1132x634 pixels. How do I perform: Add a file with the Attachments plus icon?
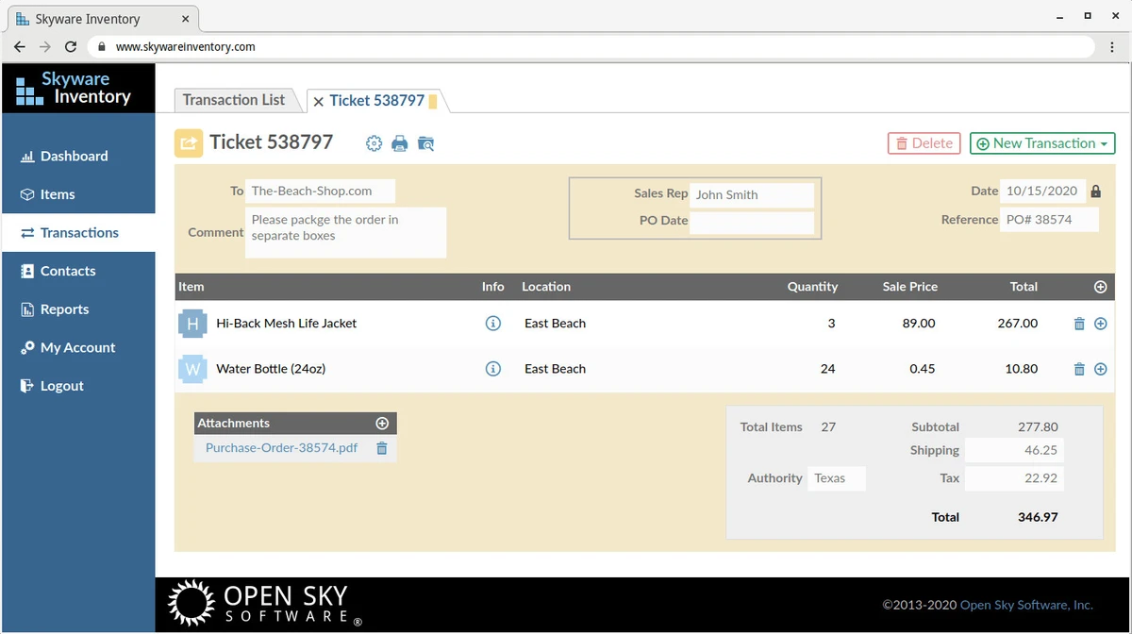382,423
